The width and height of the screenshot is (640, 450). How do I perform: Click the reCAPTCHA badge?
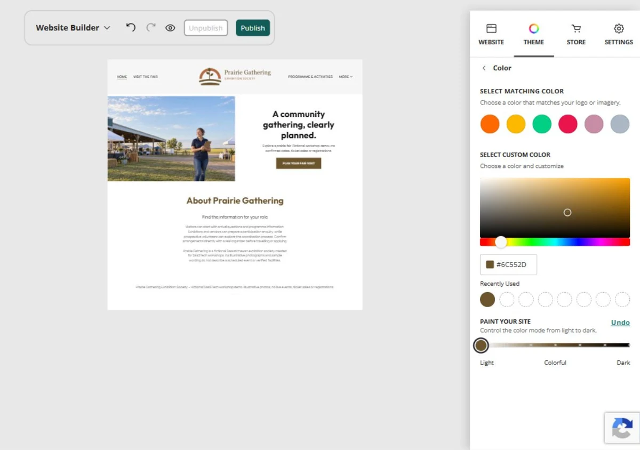(x=622, y=428)
